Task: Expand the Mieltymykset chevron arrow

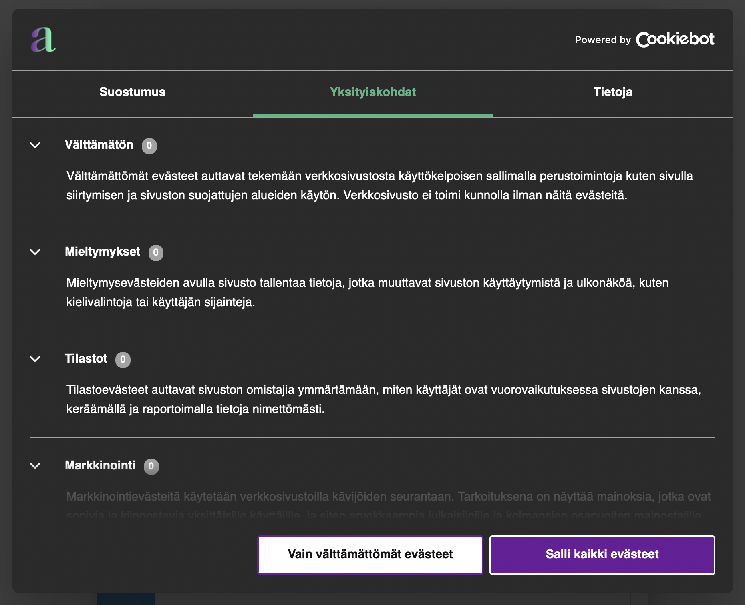Action: 35,252
